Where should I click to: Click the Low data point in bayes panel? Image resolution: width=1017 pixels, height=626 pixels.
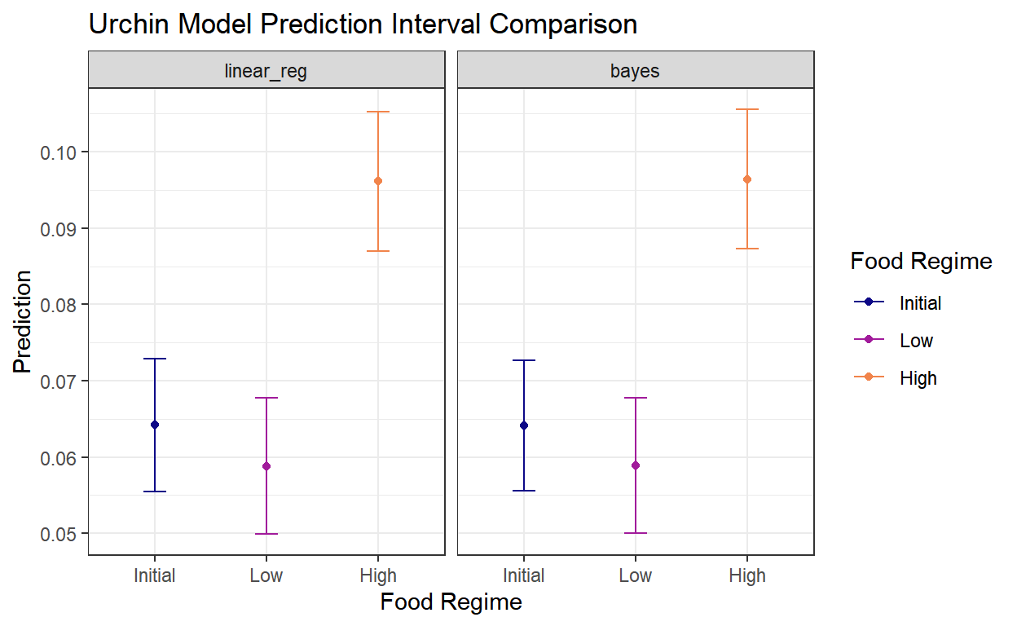click(636, 465)
